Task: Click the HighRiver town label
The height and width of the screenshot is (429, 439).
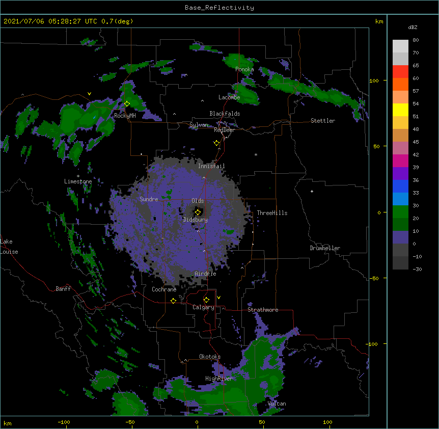Action: [219, 379]
